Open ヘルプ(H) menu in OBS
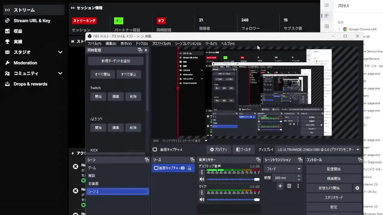Screen dimensions: 383x215 [228, 44]
